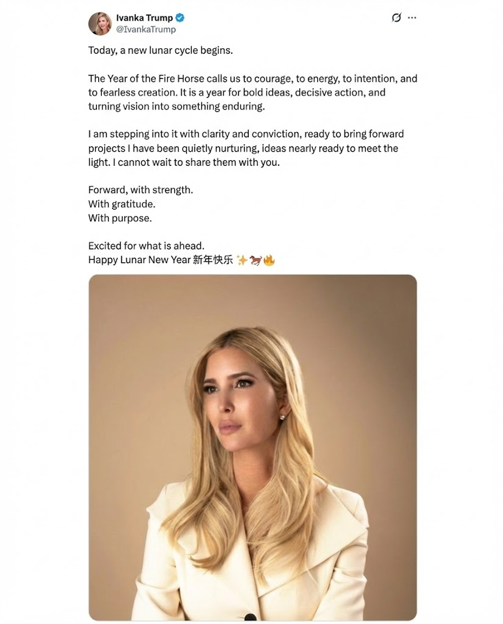Click the sparkles emoji in the post
The width and height of the screenshot is (503, 624).
241,260
